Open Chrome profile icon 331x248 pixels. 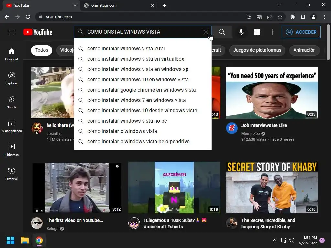click(x=314, y=17)
